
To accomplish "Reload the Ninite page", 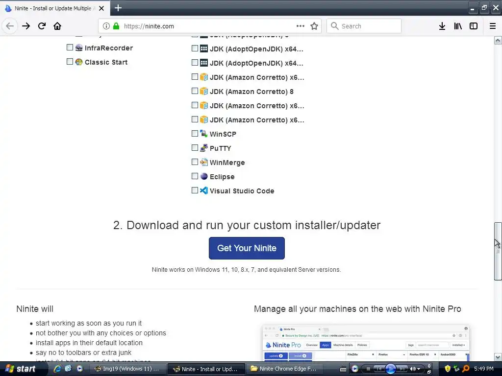I will pyautogui.click(x=42, y=26).
